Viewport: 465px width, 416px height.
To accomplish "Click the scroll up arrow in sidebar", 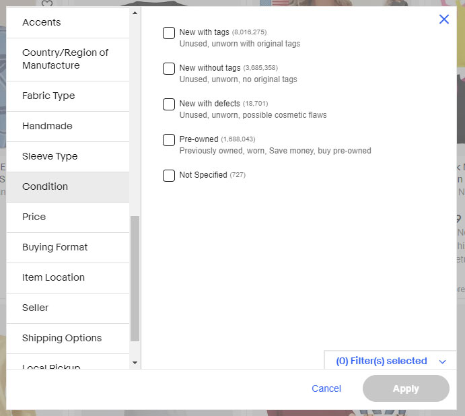I will coord(135,13).
